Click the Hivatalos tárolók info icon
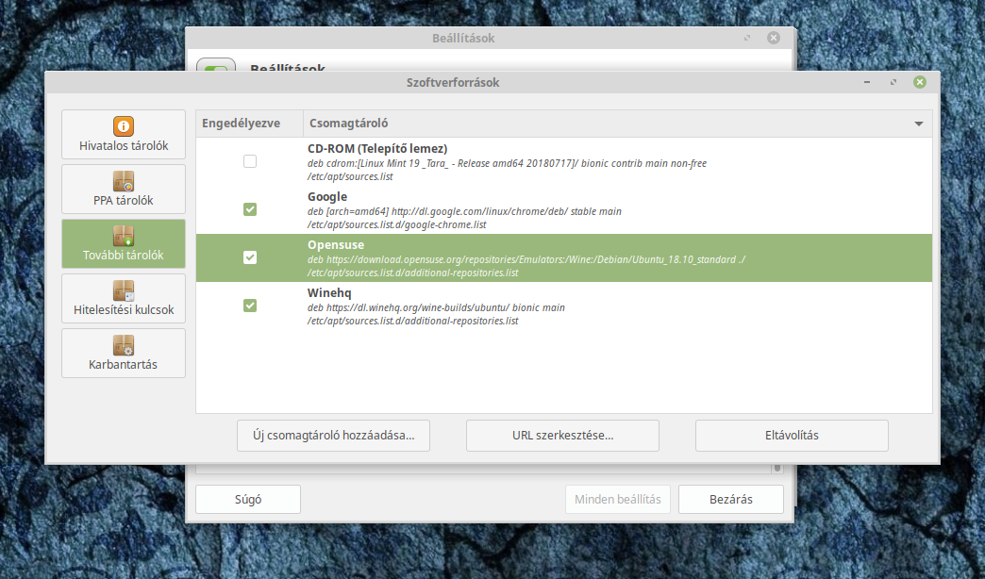Viewport: 985px width, 579px height. click(x=124, y=126)
